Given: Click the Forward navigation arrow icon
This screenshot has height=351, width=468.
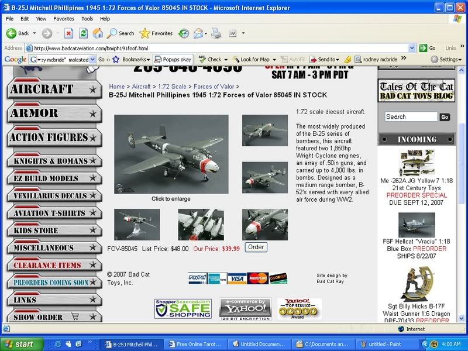Looking at the screenshot, I should click(x=47, y=33).
